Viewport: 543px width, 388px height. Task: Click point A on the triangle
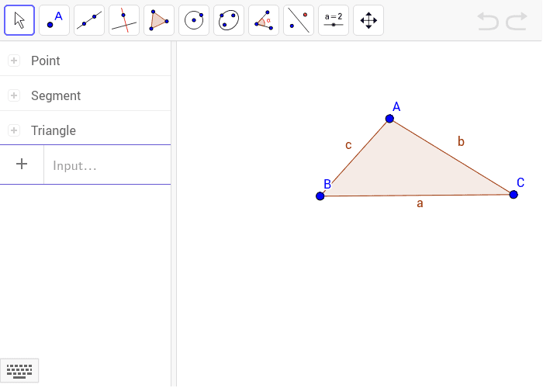(x=389, y=119)
